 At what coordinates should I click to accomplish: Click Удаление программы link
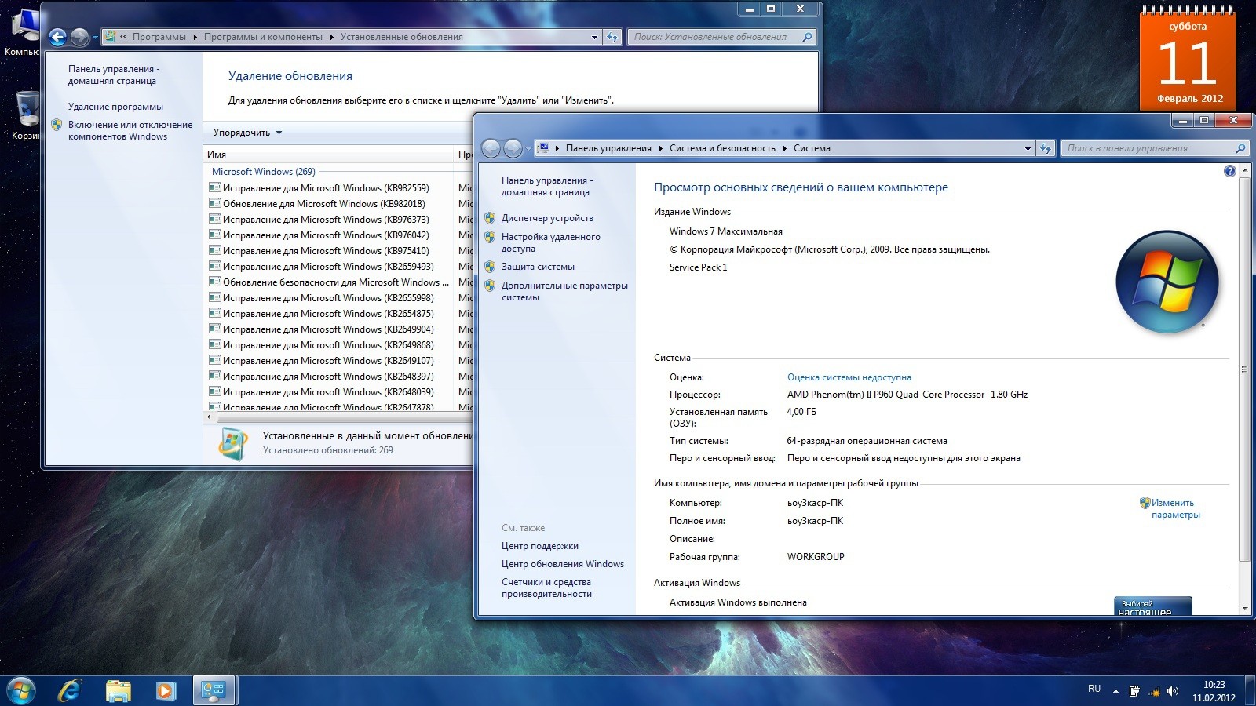pos(115,107)
